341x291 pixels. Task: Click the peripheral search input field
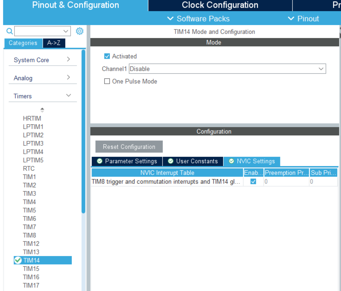(x=39, y=31)
